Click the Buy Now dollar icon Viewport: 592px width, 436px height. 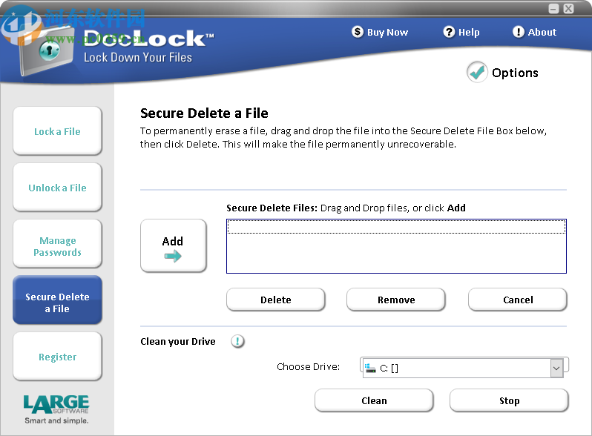(x=358, y=32)
